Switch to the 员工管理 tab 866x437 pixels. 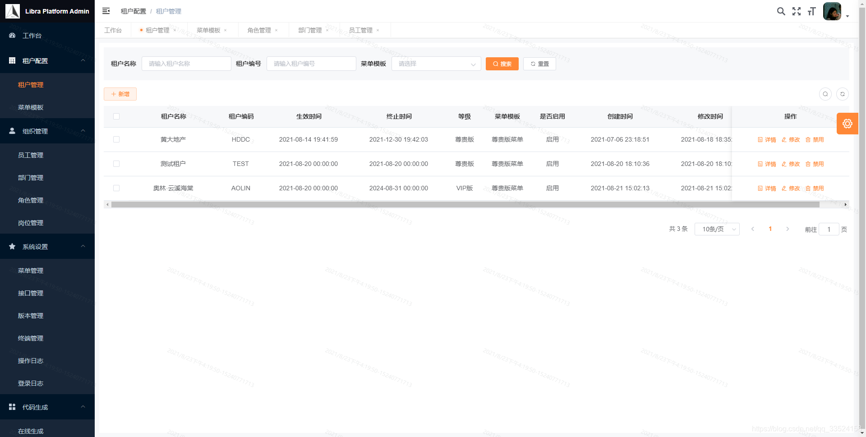tap(361, 30)
